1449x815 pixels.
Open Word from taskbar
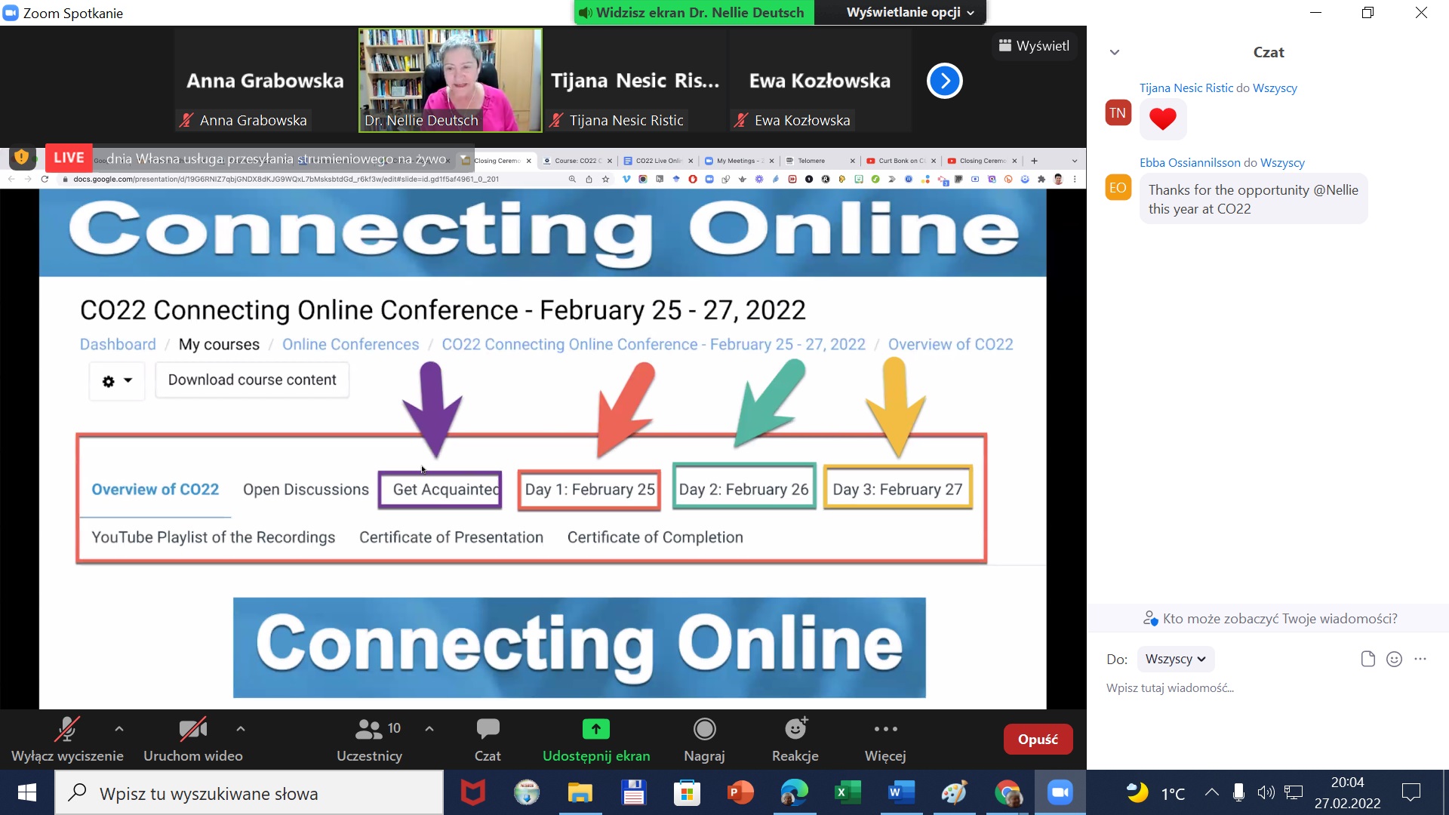tap(901, 793)
